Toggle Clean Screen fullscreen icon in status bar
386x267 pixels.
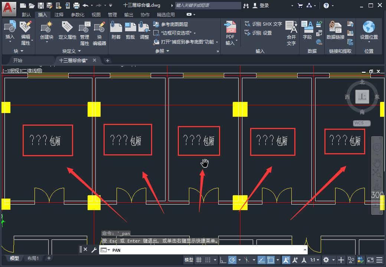point(370,260)
